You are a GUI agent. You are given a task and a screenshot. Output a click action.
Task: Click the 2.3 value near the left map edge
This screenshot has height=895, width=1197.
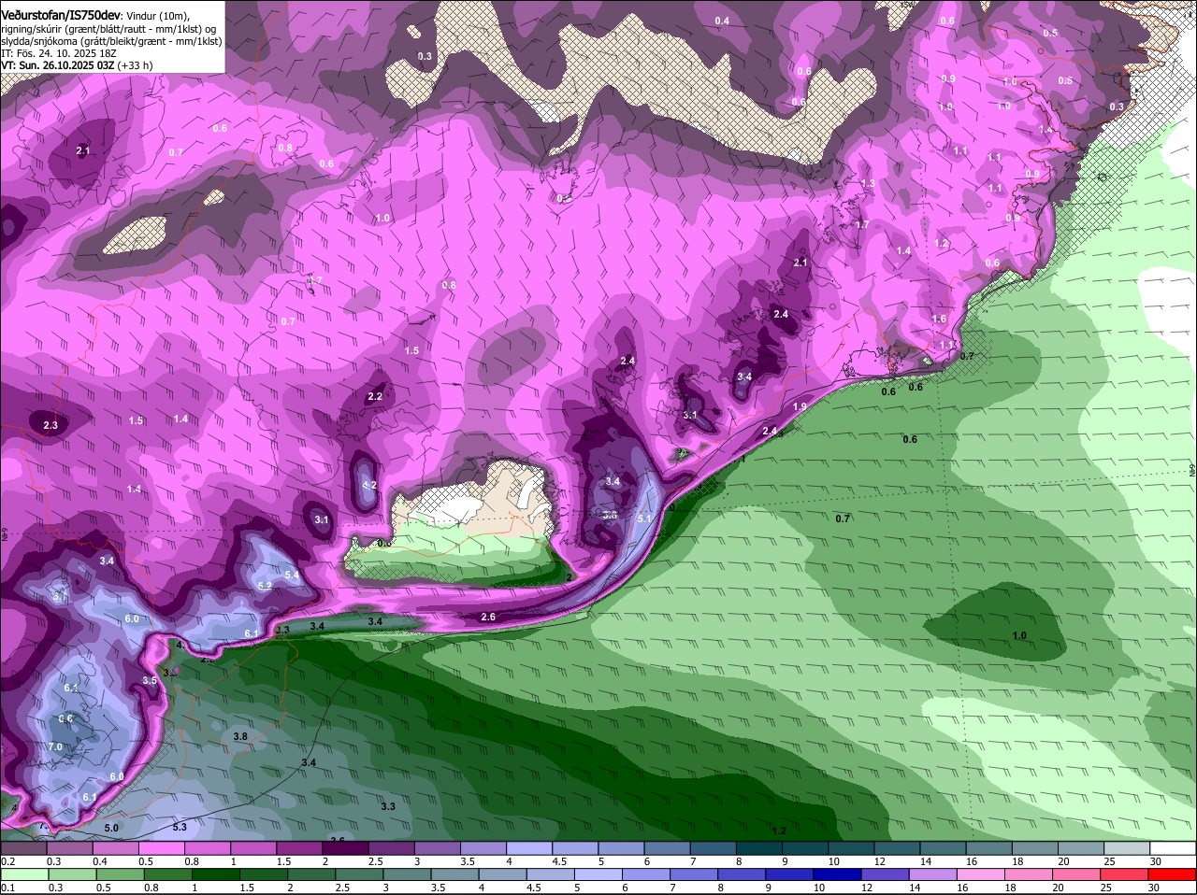pyautogui.click(x=50, y=425)
